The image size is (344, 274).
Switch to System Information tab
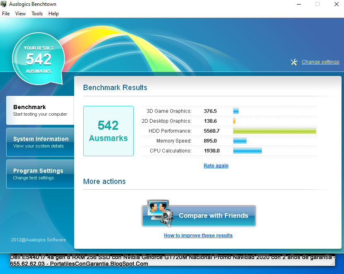41,142
